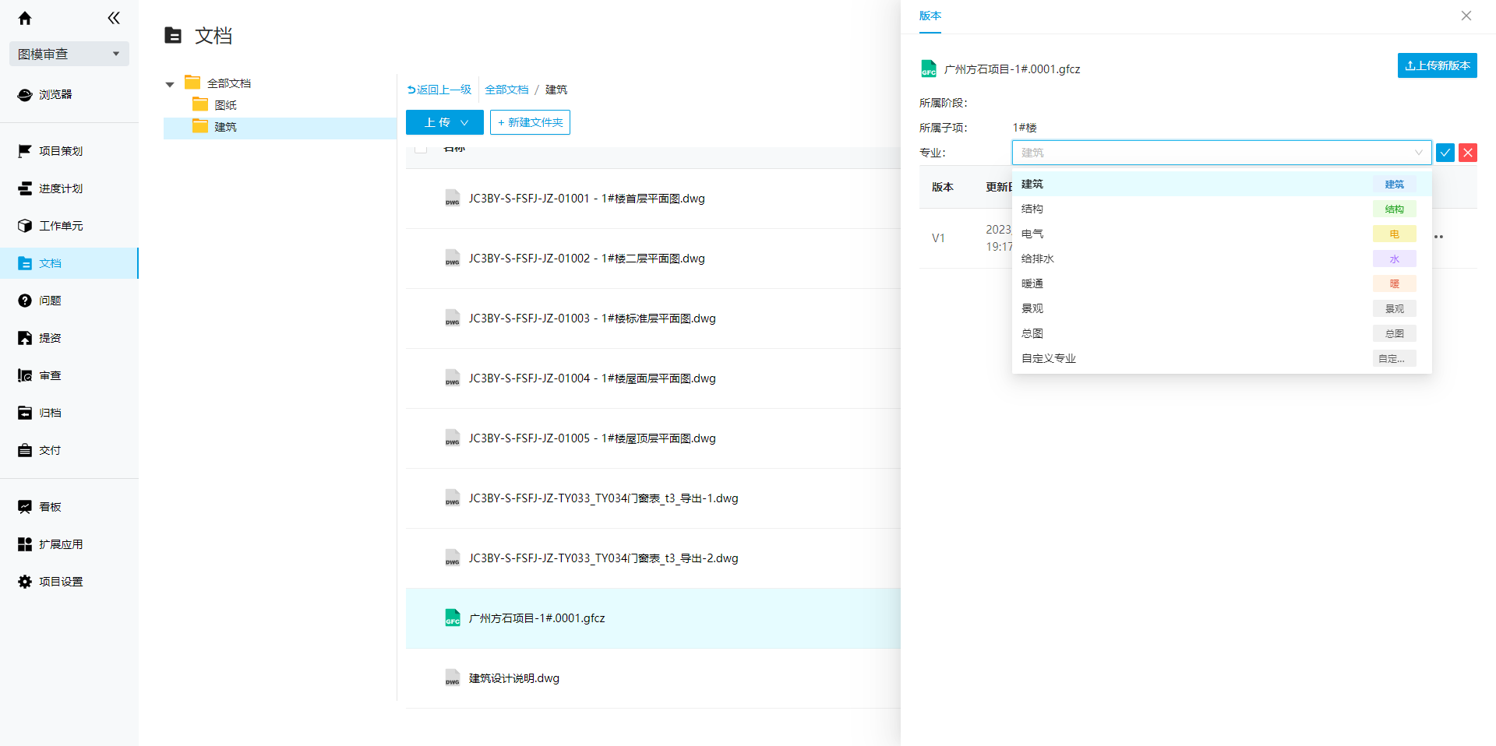The height and width of the screenshot is (746, 1496).
Task: Select the 图纸 folder in the tree
Action: click(x=225, y=105)
